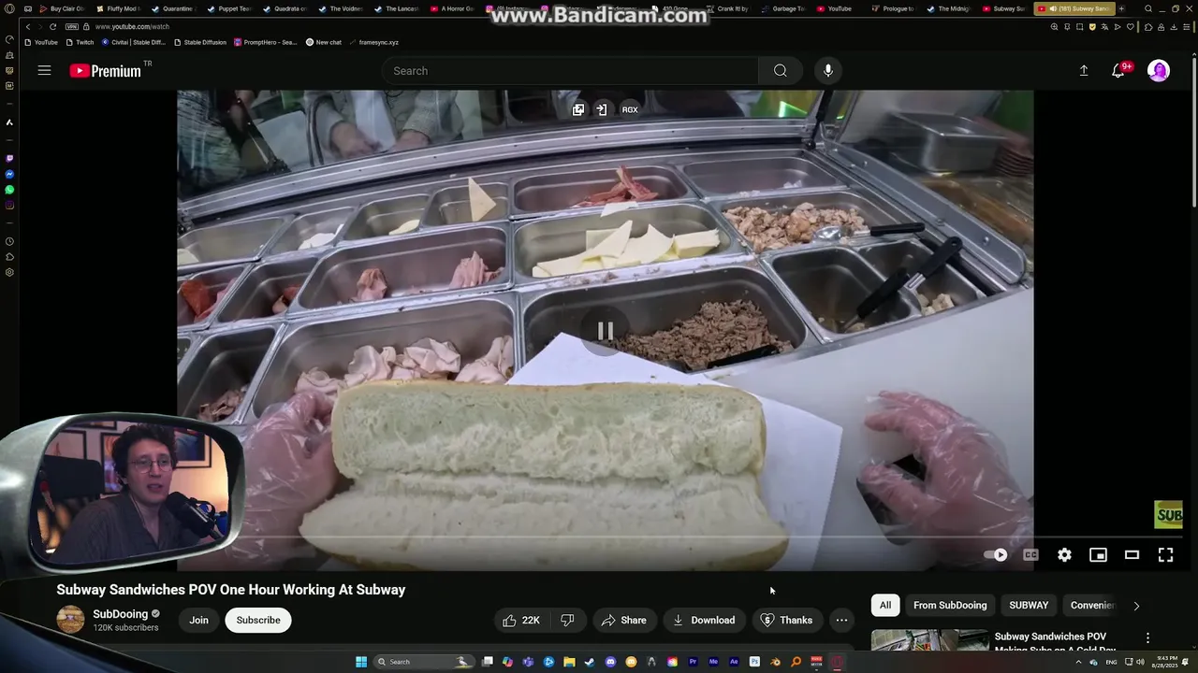Screen dimensions: 1198x673
Task: Share the video
Action: [x=624, y=620]
